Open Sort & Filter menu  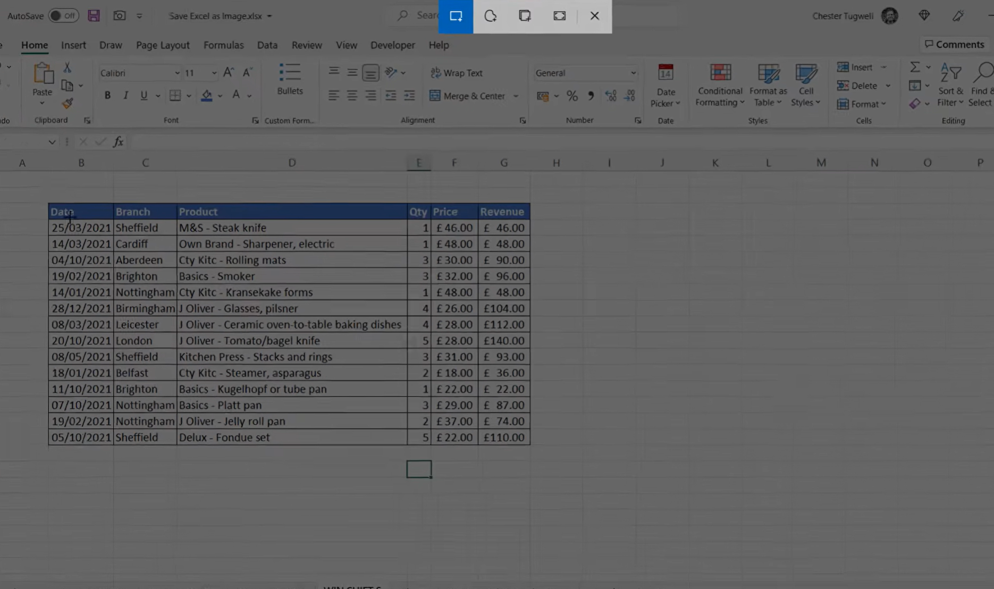coord(951,85)
